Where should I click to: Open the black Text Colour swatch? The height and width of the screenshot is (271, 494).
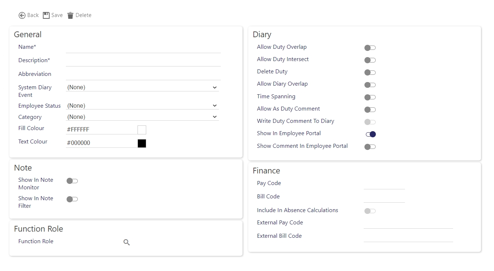(142, 143)
